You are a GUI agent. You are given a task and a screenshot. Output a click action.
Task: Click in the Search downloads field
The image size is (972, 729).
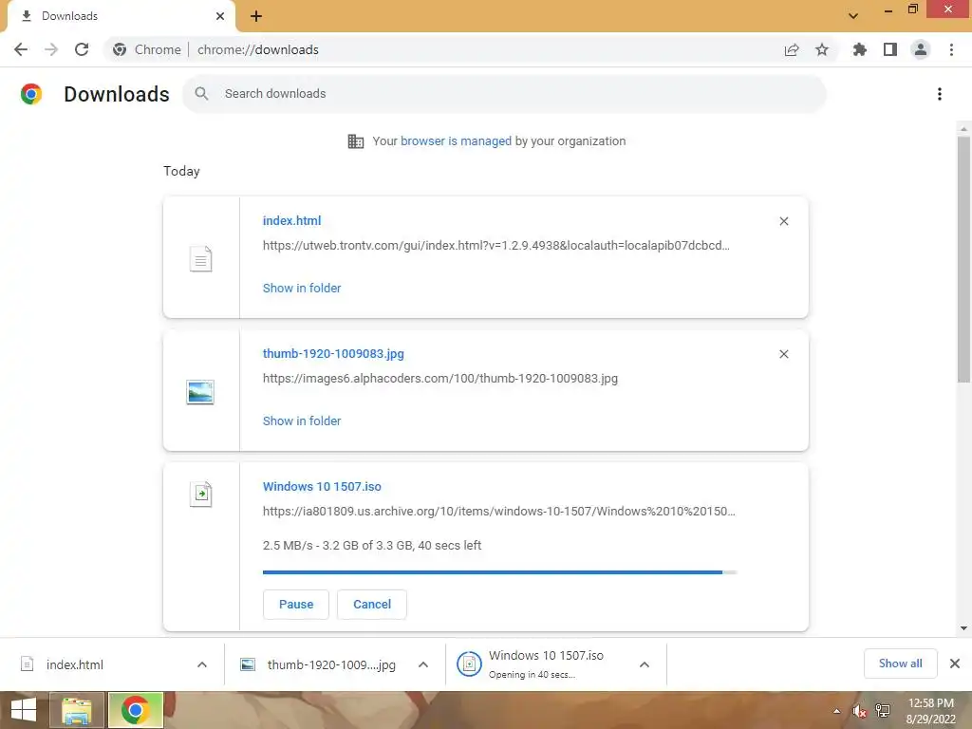[x=504, y=94]
